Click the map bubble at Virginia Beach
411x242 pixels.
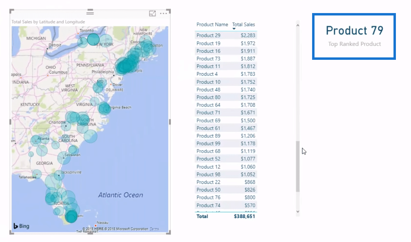104,108
